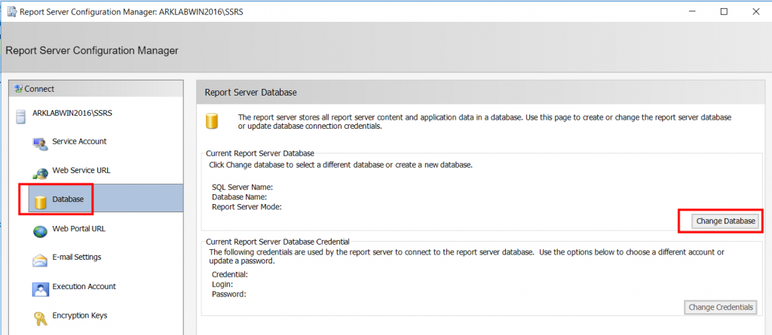Maximize the Configuration Manager window

pyautogui.click(x=724, y=12)
